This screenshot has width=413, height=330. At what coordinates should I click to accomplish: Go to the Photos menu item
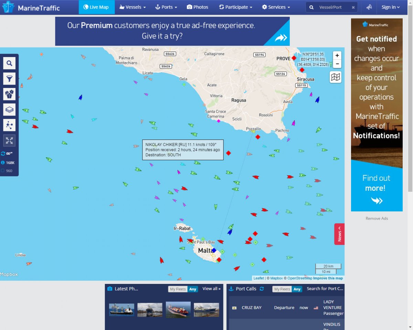click(x=198, y=7)
